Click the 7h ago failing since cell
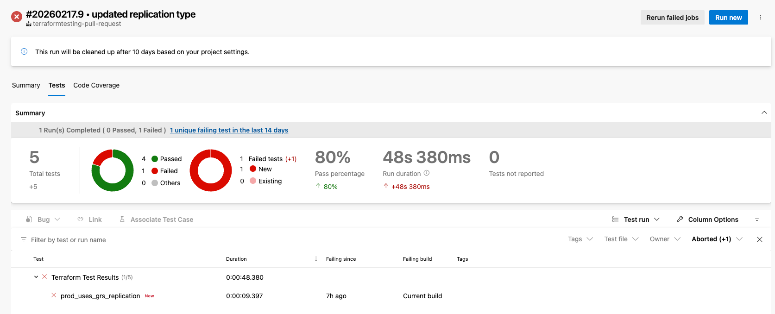 tap(336, 296)
